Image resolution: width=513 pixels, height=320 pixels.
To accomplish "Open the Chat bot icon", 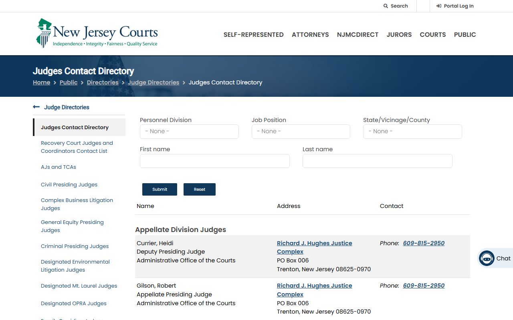I will (487, 258).
